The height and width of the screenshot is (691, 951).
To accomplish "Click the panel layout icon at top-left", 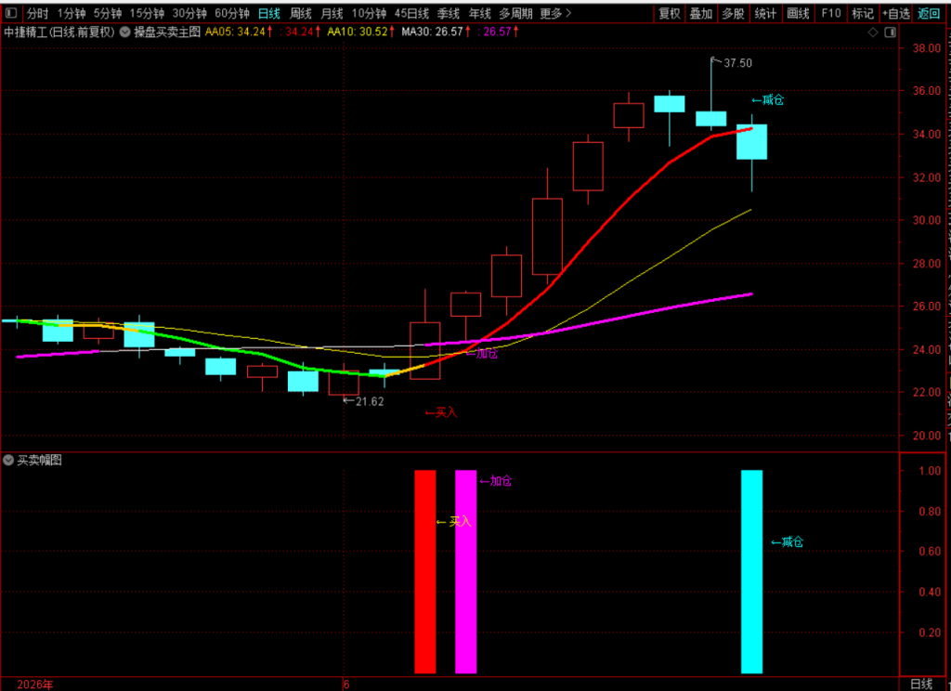I will (x=11, y=13).
